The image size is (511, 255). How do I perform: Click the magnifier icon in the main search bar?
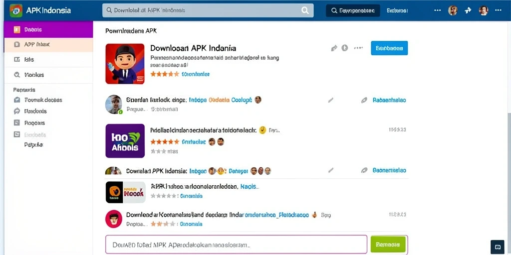pyautogui.click(x=305, y=10)
